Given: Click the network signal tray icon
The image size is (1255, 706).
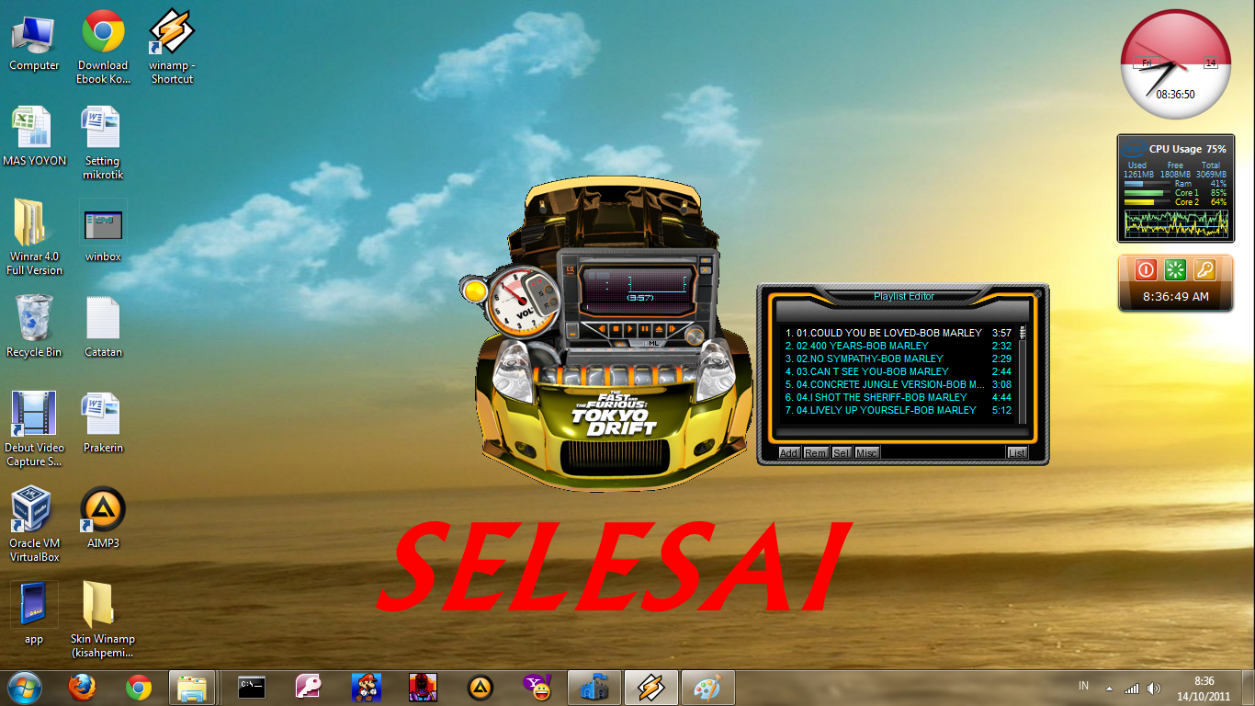Looking at the screenshot, I should click(x=1132, y=688).
